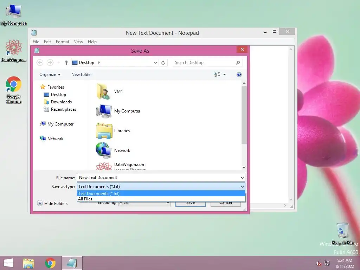Click the muted volume tray icon

point(318,263)
